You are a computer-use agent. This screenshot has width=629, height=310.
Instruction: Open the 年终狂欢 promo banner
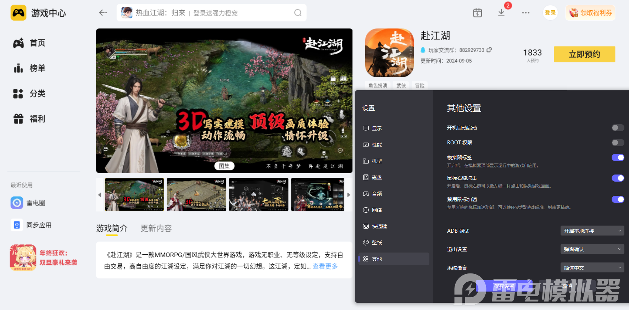click(x=44, y=258)
